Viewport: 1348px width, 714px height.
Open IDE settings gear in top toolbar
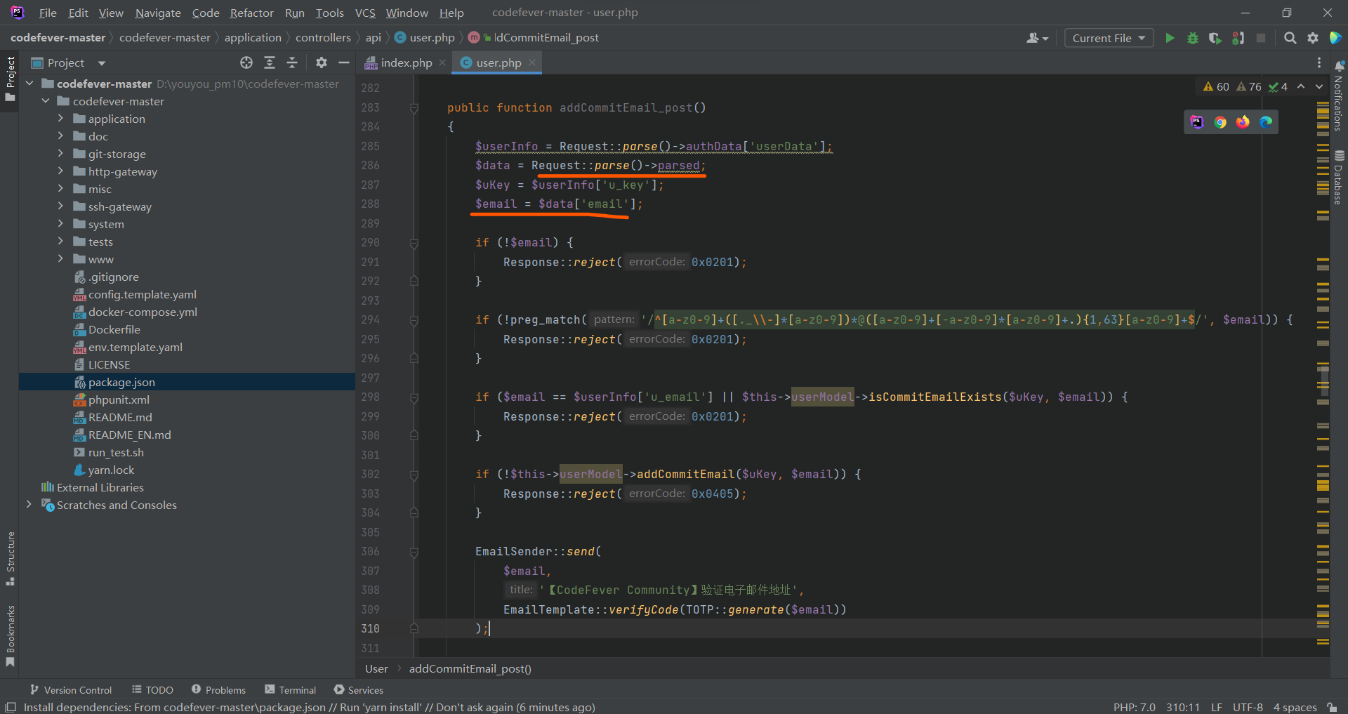[1313, 38]
